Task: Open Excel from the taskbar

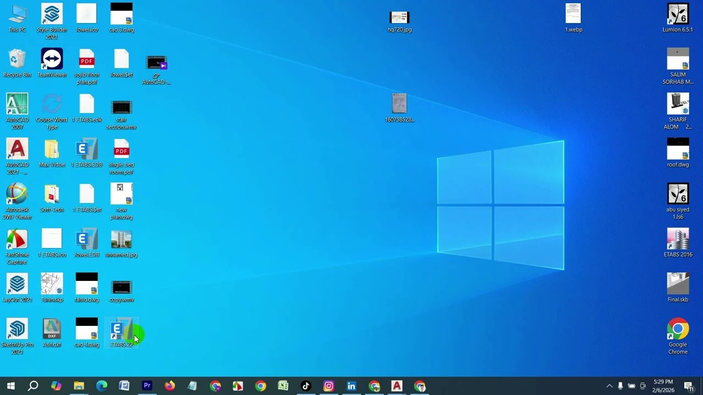Action: point(283,386)
